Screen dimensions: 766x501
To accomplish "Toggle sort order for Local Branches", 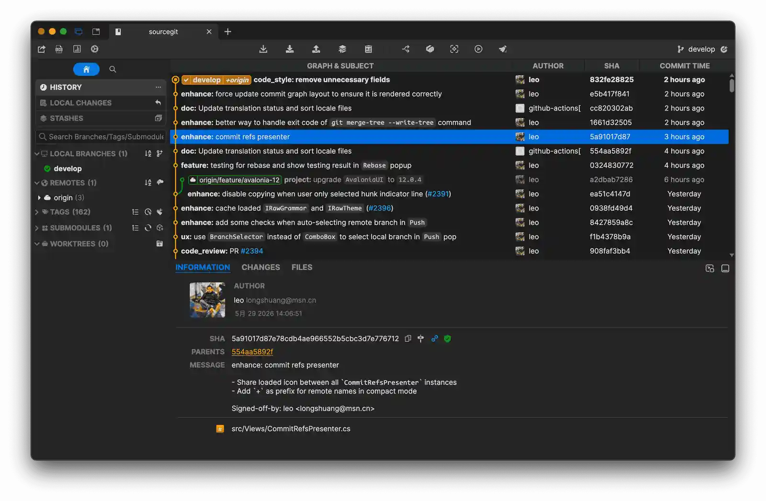I will click(148, 153).
